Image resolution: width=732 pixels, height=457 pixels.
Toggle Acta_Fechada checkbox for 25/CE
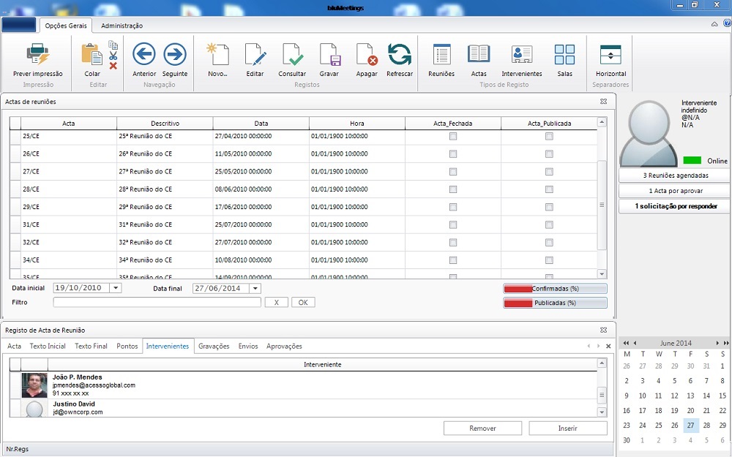click(453, 137)
